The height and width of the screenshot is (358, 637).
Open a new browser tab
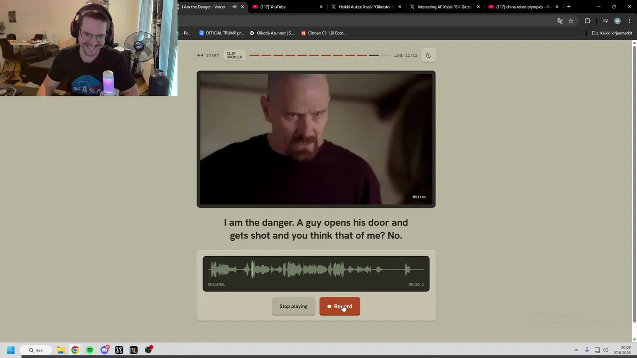pyautogui.click(x=569, y=7)
